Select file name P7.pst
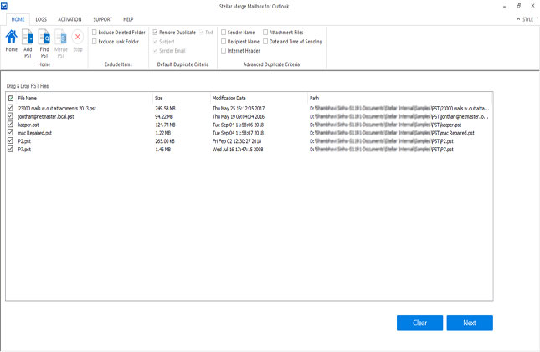 [x=24, y=150]
